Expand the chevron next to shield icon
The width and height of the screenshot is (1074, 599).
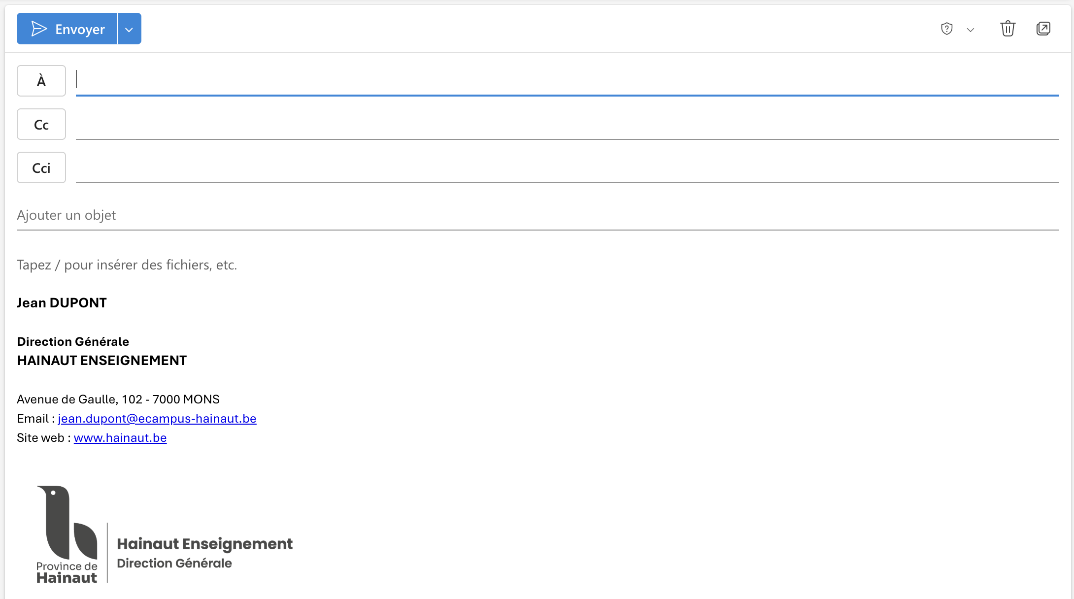[x=971, y=30]
